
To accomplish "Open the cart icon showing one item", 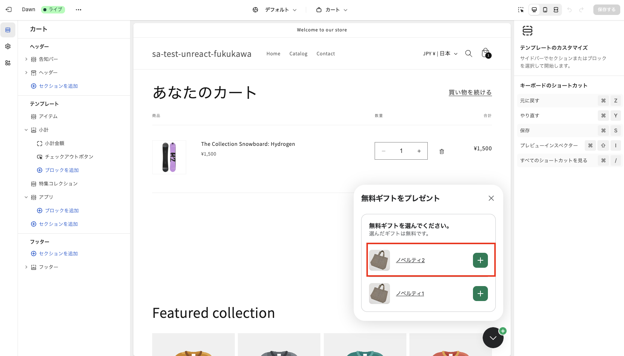I will [x=485, y=53].
